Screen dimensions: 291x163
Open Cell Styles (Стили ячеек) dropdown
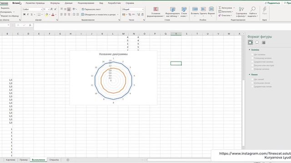(184, 12)
